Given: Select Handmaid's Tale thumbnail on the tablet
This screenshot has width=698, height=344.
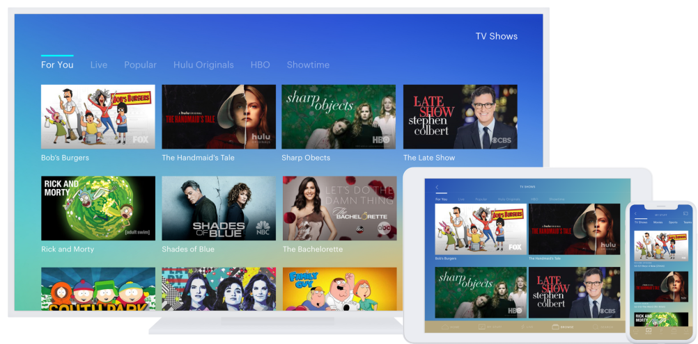Looking at the screenshot, I should (x=574, y=229).
